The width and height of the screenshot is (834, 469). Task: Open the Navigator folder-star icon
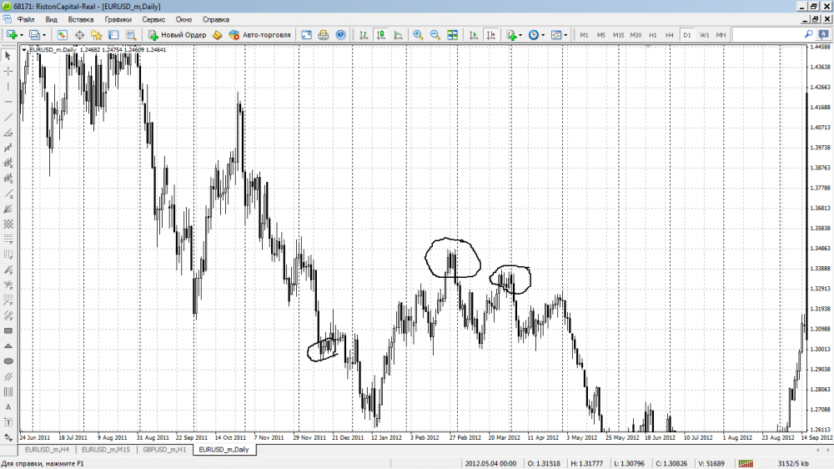[x=96, y=35]
